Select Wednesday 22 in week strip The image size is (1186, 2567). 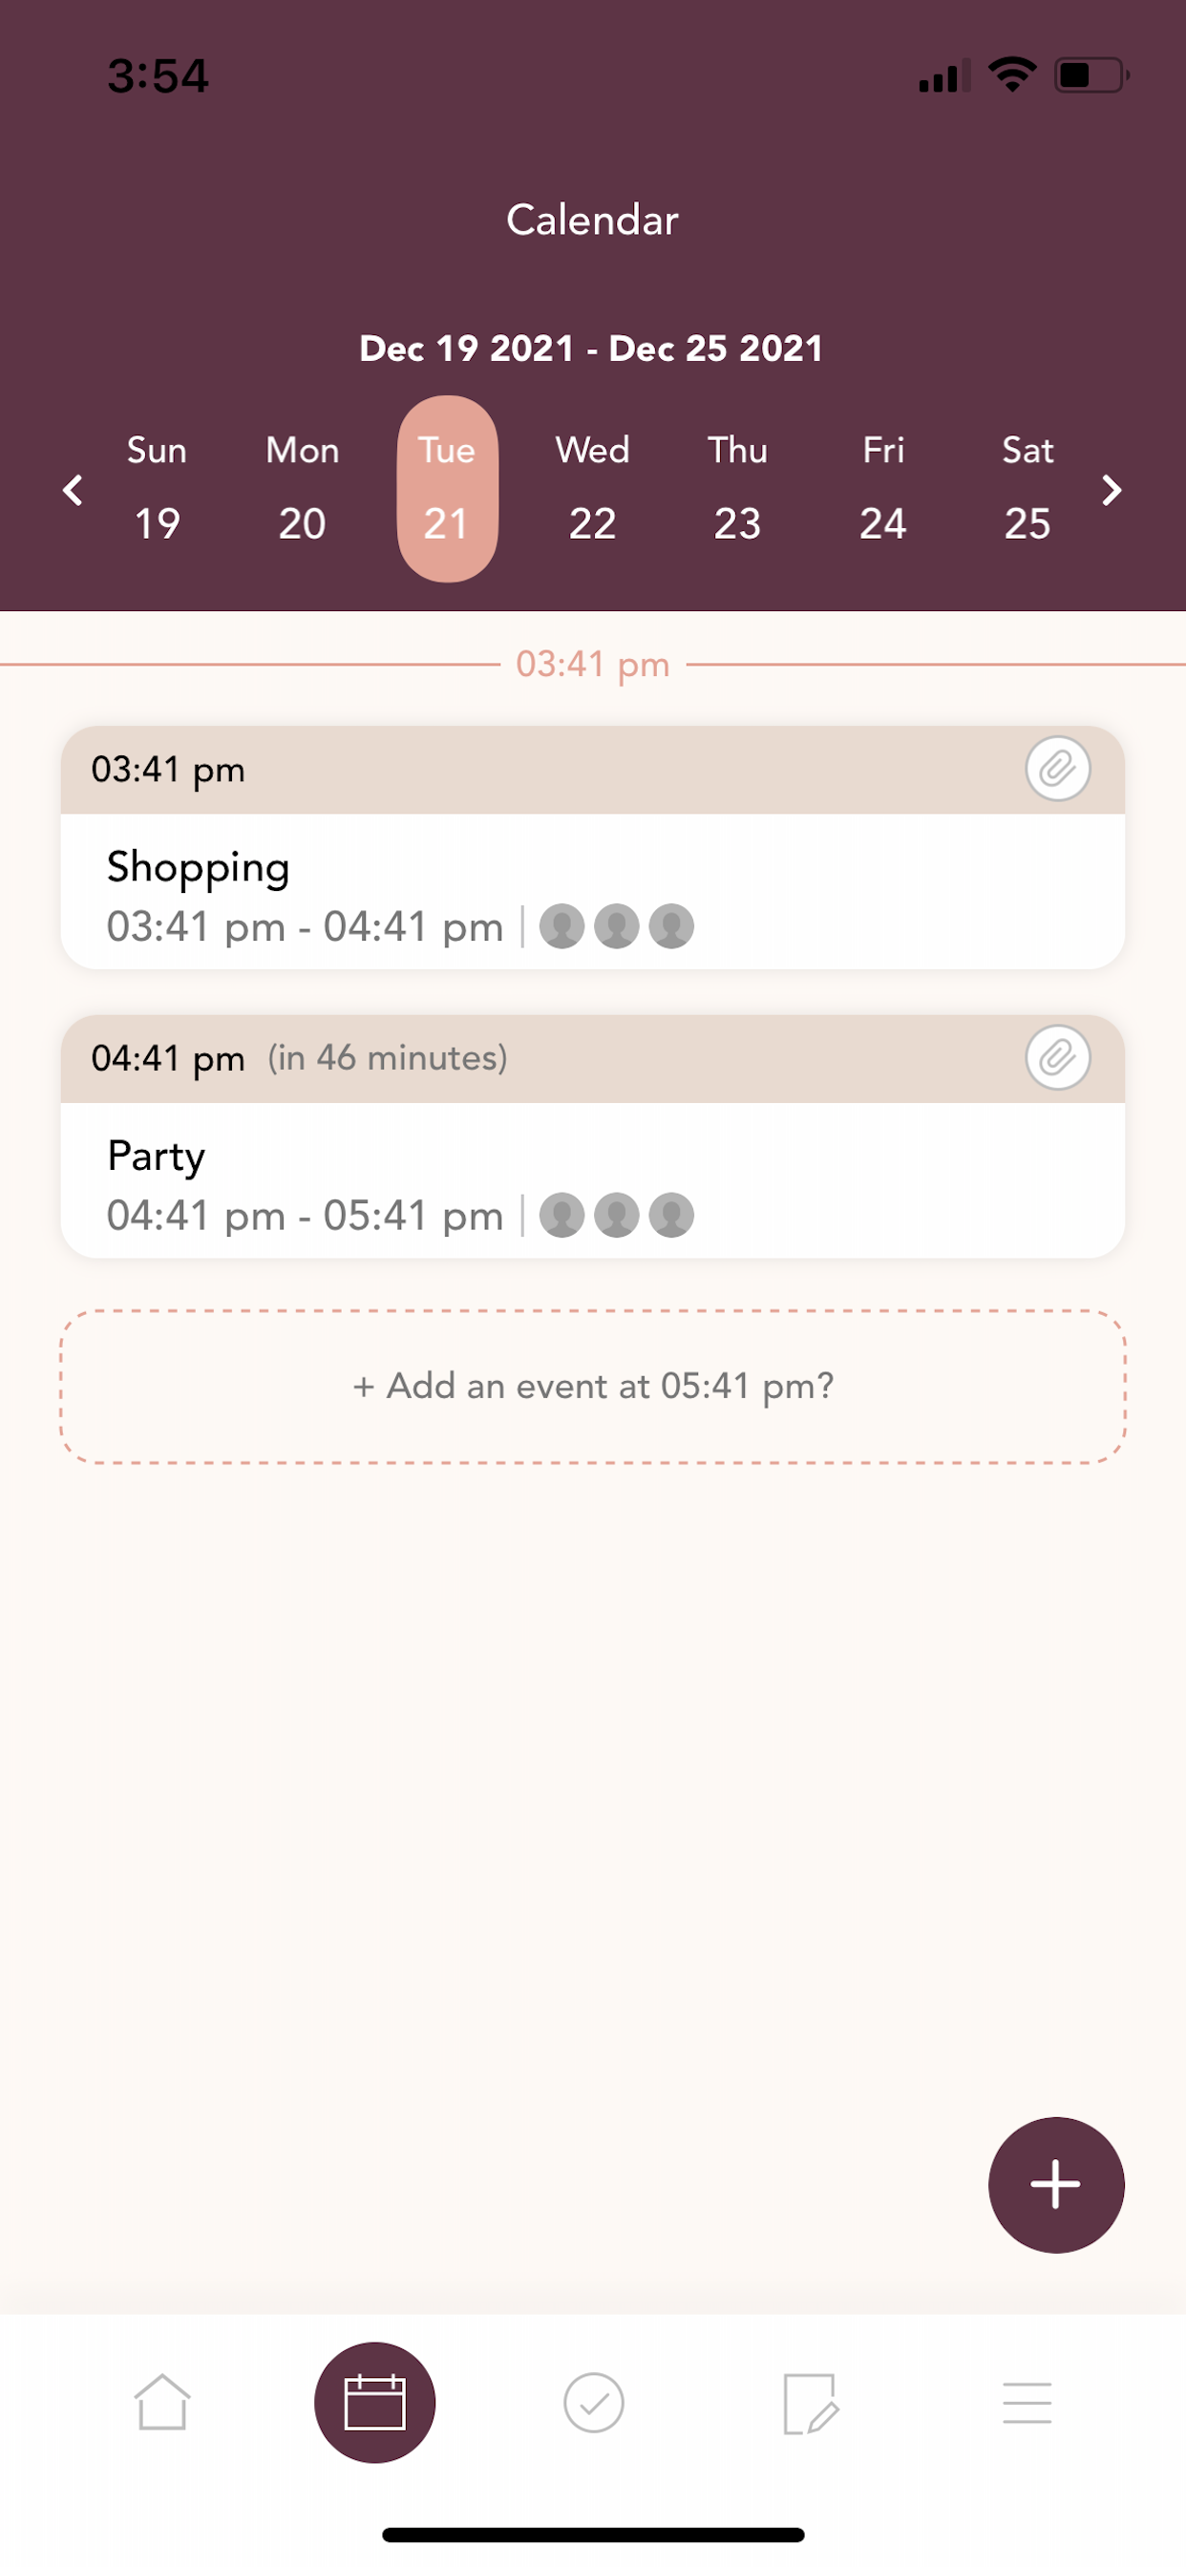(592, 488)
